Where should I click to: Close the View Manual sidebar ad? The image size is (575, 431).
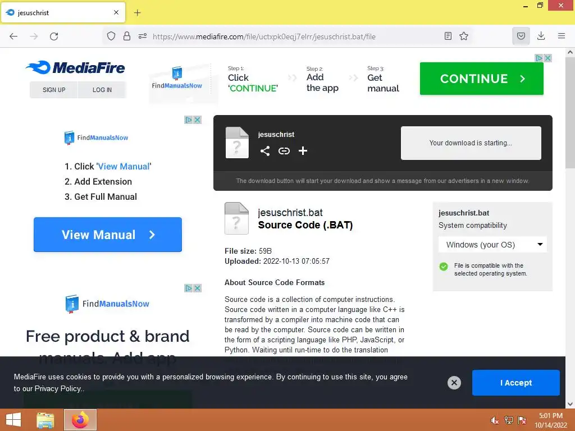[x=197, y=120]
